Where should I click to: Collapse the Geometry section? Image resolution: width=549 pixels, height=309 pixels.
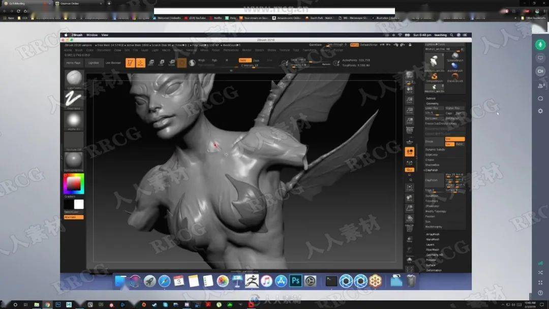click(433, 104)
